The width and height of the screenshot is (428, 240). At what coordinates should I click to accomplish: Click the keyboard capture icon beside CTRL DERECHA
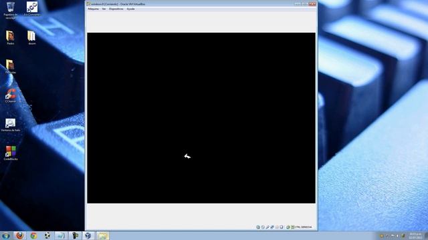point(293,227)
